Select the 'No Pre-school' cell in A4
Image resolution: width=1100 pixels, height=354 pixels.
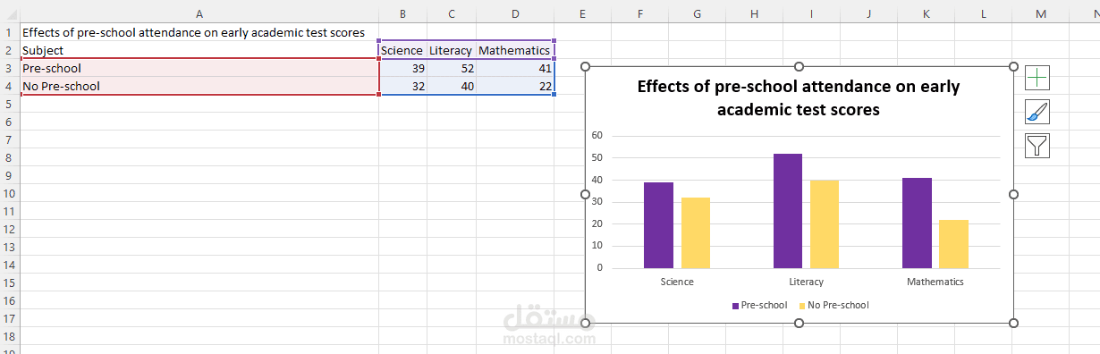click(x=199, y=86)
